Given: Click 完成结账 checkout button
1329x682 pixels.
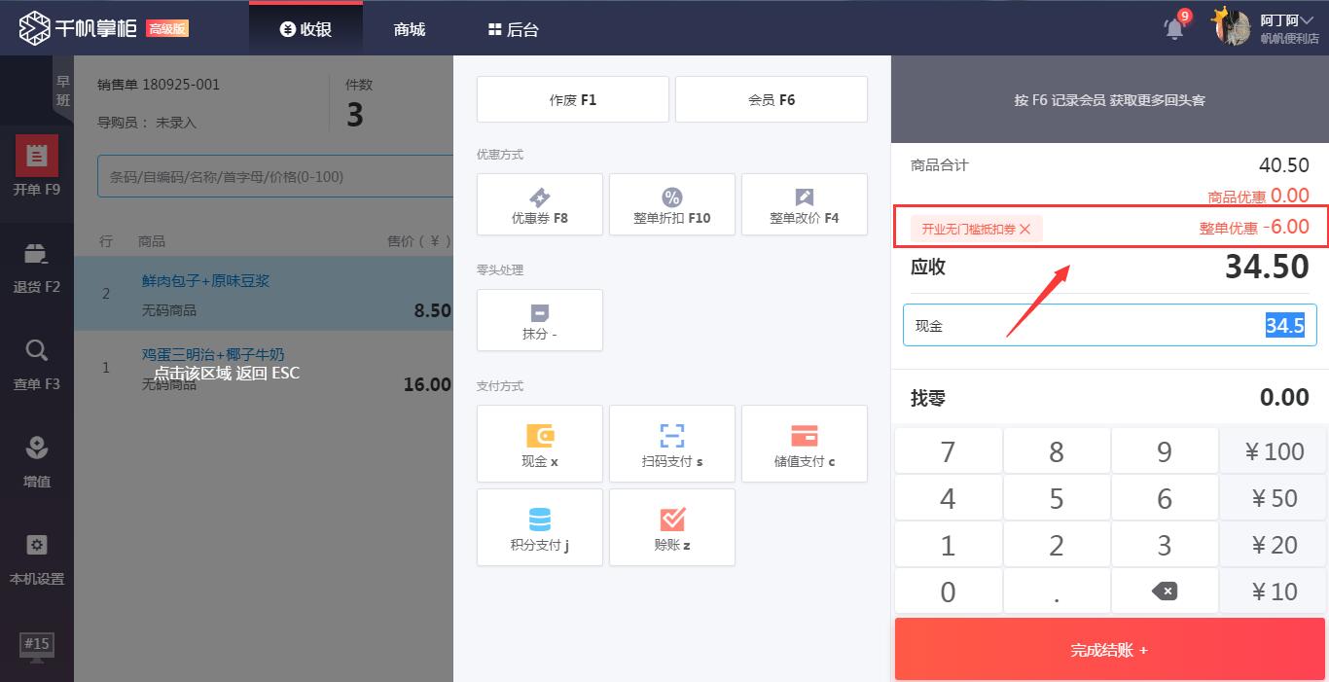Looking at the screenshot, I should pyautogui.click(x=1109, y=650).
